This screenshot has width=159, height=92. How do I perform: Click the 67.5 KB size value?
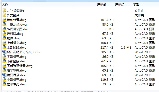point(108,34)
